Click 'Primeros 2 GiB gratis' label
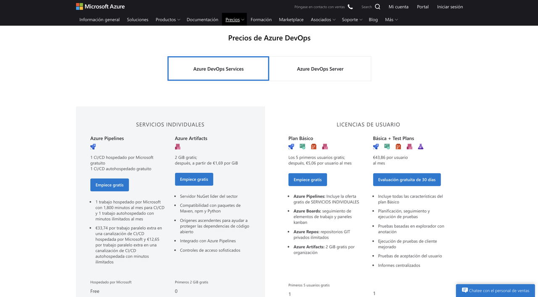Screen dimensions: 538x297 click(x=192, y=282)
